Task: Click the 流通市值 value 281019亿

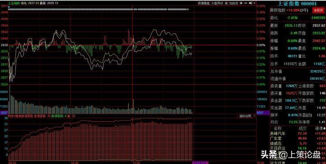Action: point(318,79)
